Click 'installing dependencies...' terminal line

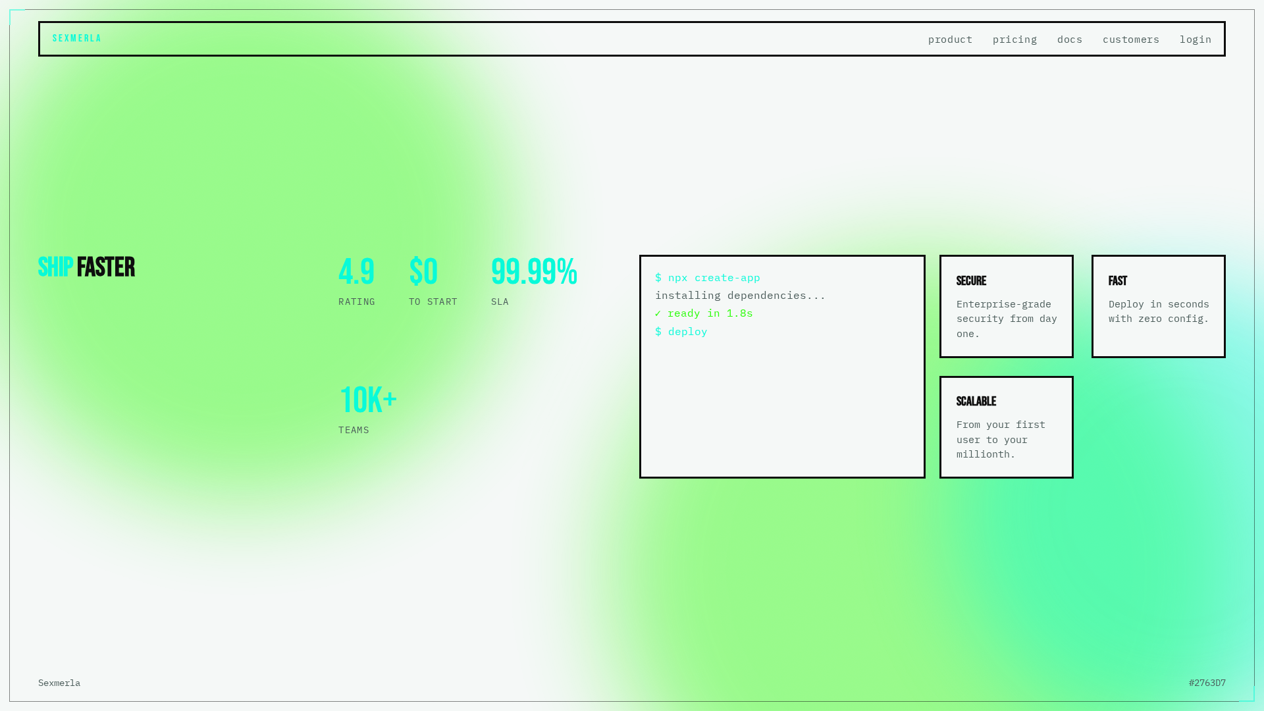pyautogui.click(x=740, y=296)
